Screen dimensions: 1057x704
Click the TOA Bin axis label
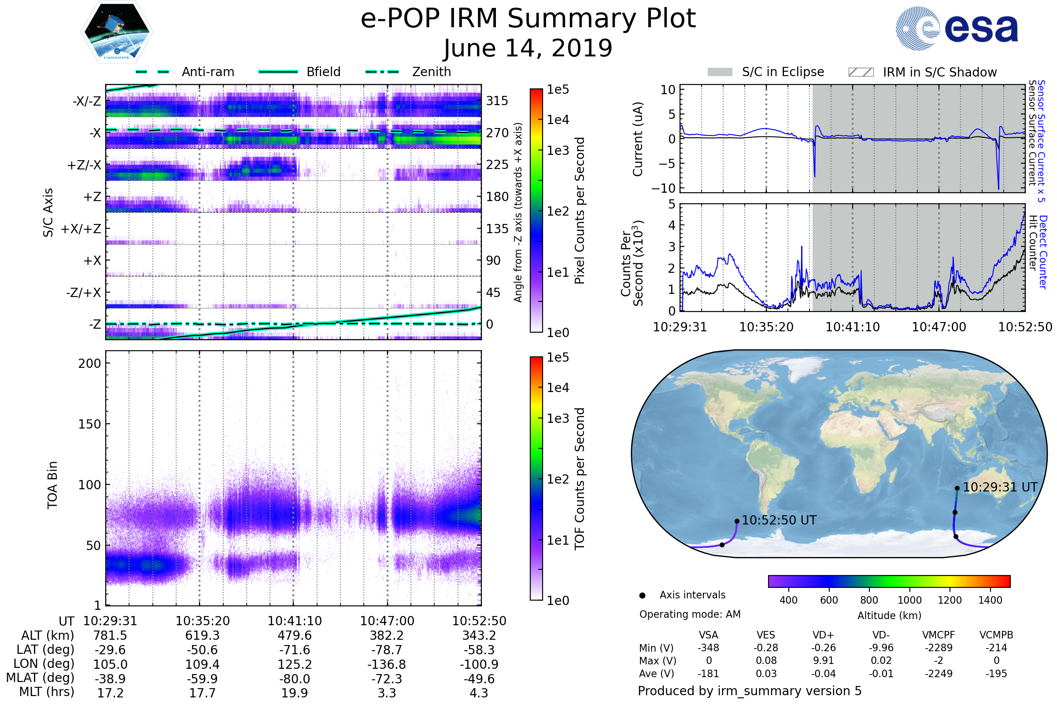(x=52, y=485)
